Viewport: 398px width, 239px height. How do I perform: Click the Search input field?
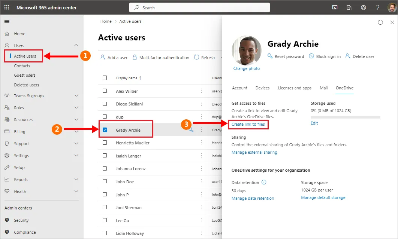(199, 7)
